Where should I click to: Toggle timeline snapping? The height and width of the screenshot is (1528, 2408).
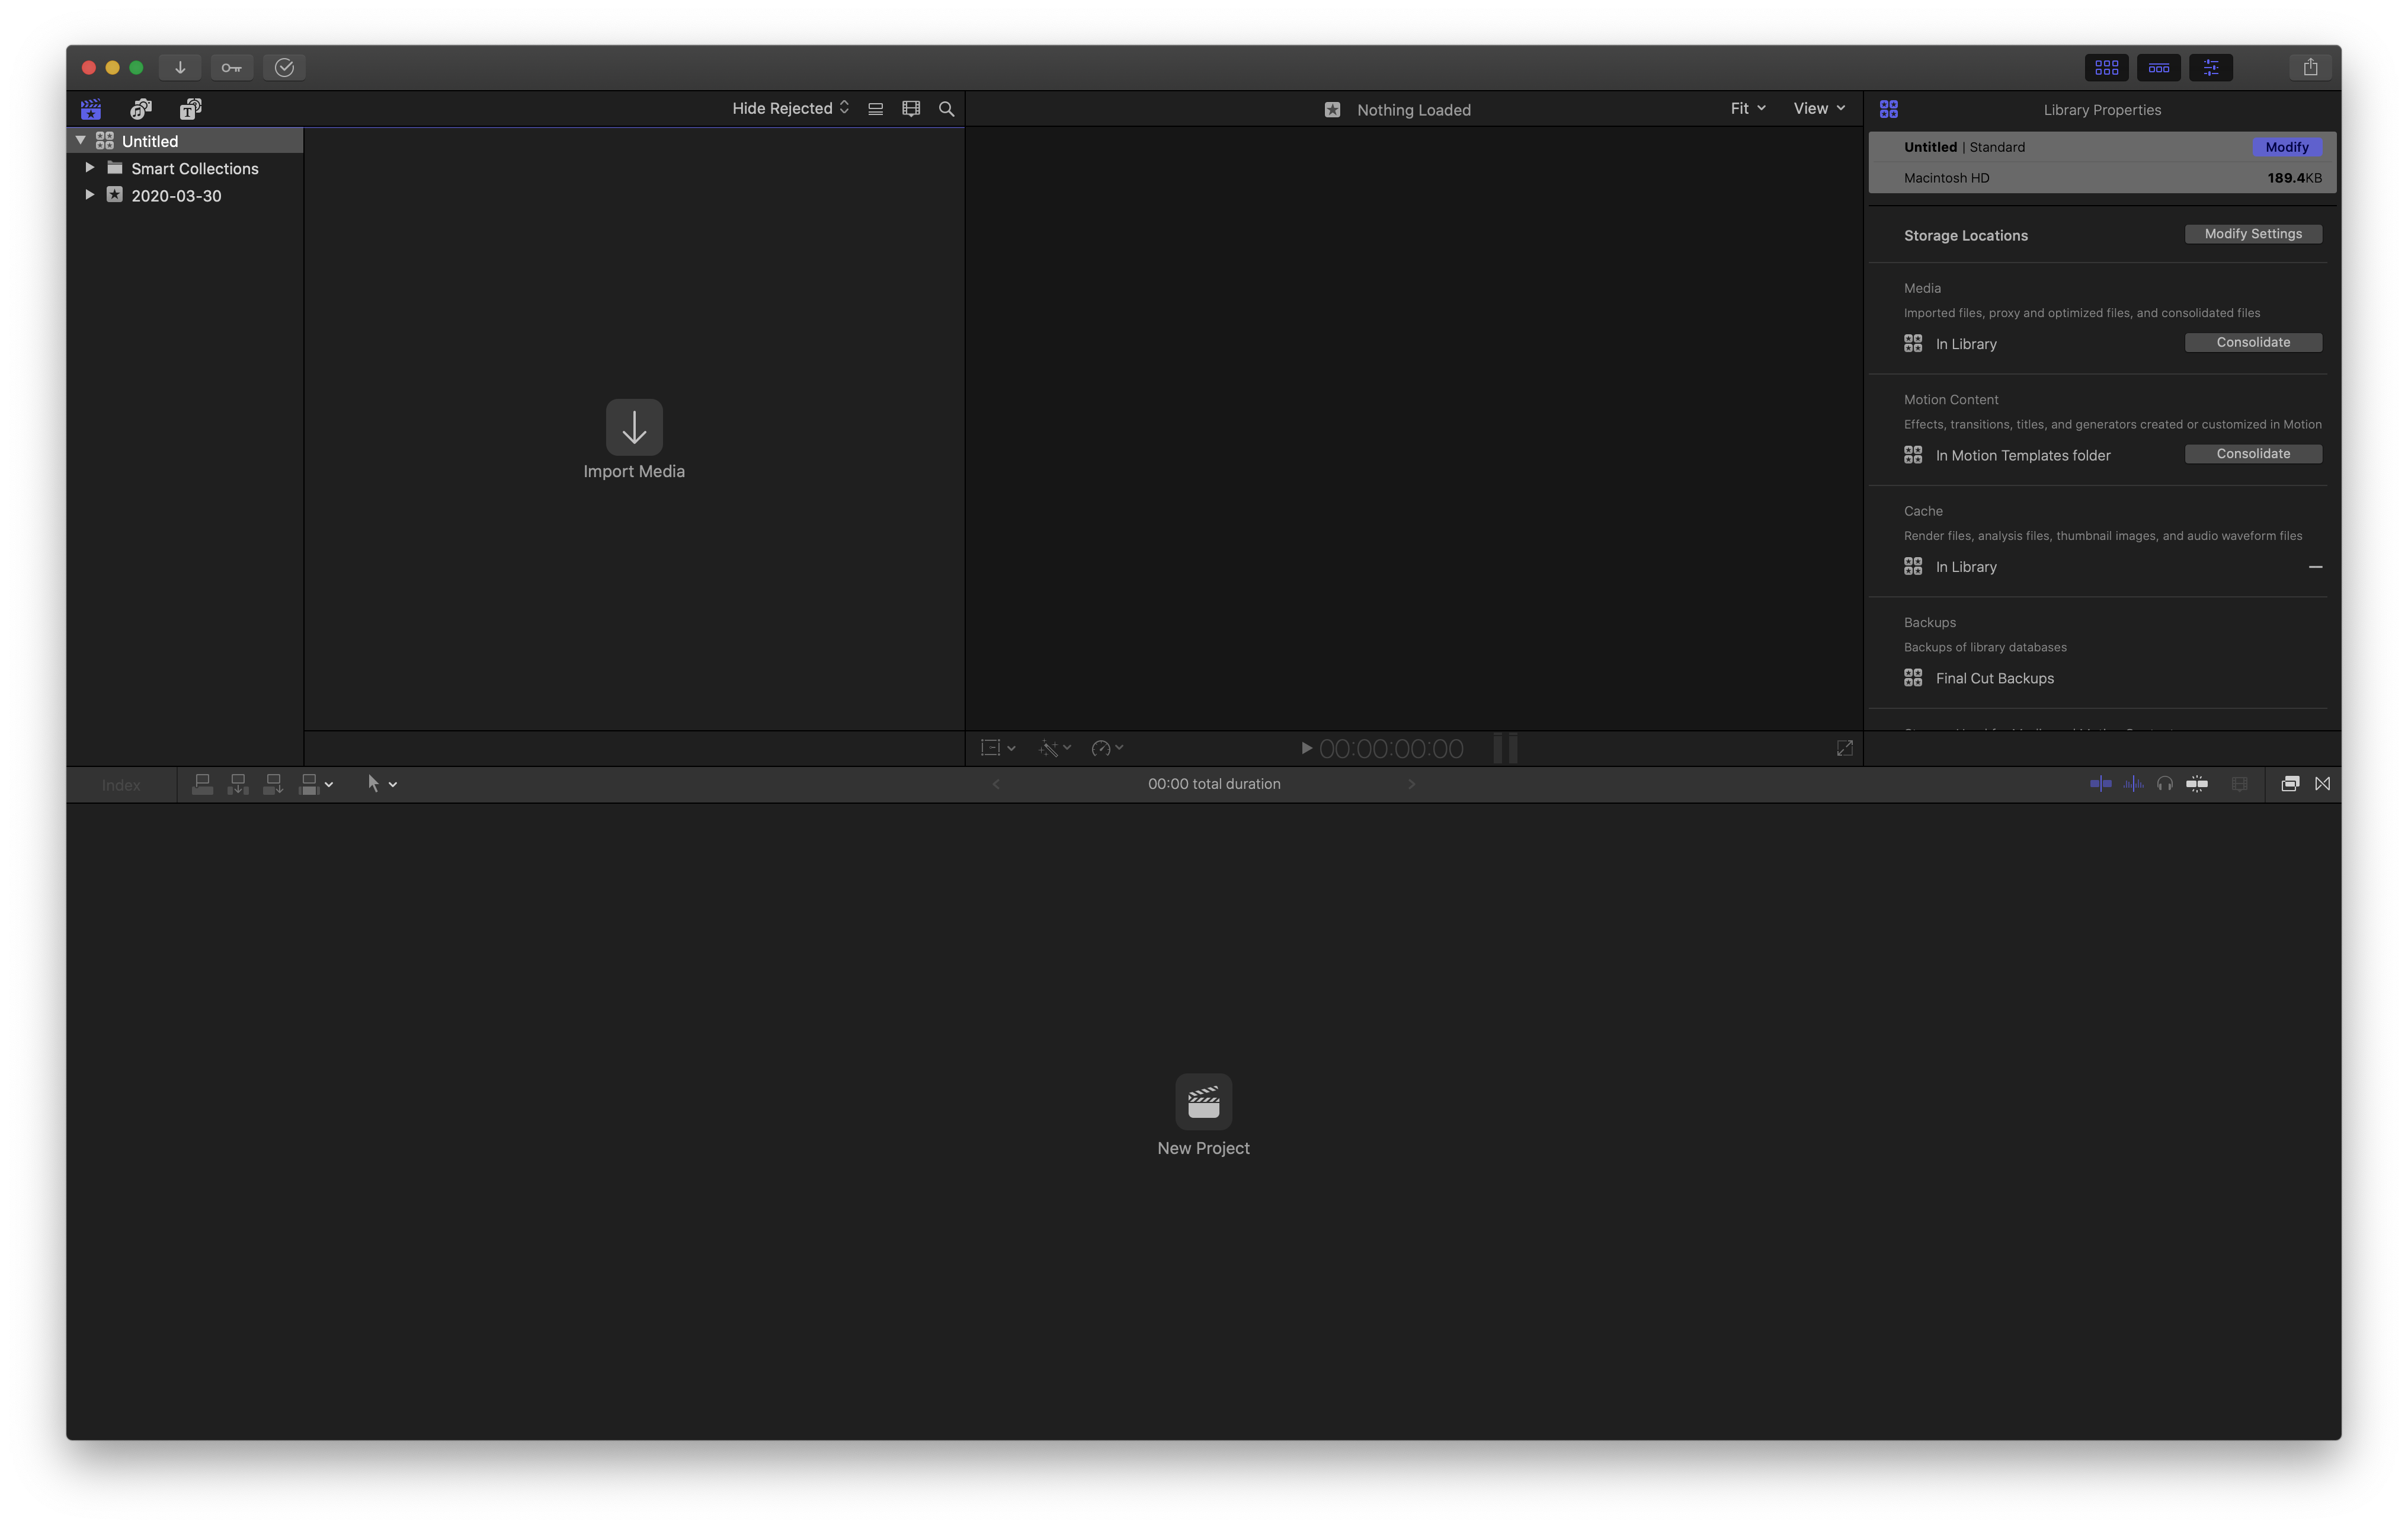point(2197,784)
